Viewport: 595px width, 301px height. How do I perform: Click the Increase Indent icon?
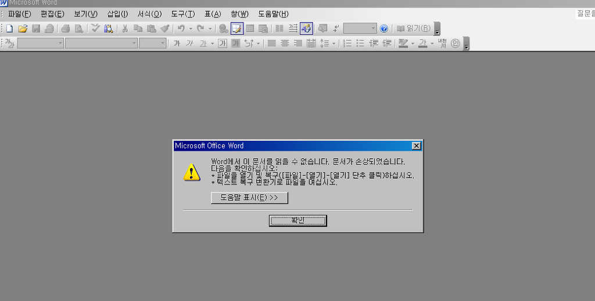(386, 43)
